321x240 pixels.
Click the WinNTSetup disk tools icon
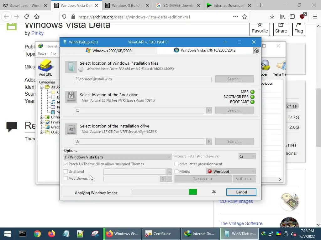coord(256,51)
